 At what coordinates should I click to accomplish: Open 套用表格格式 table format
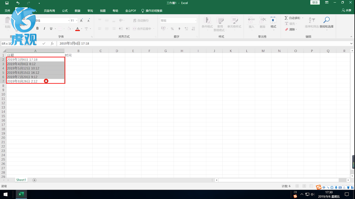(220, 24)
